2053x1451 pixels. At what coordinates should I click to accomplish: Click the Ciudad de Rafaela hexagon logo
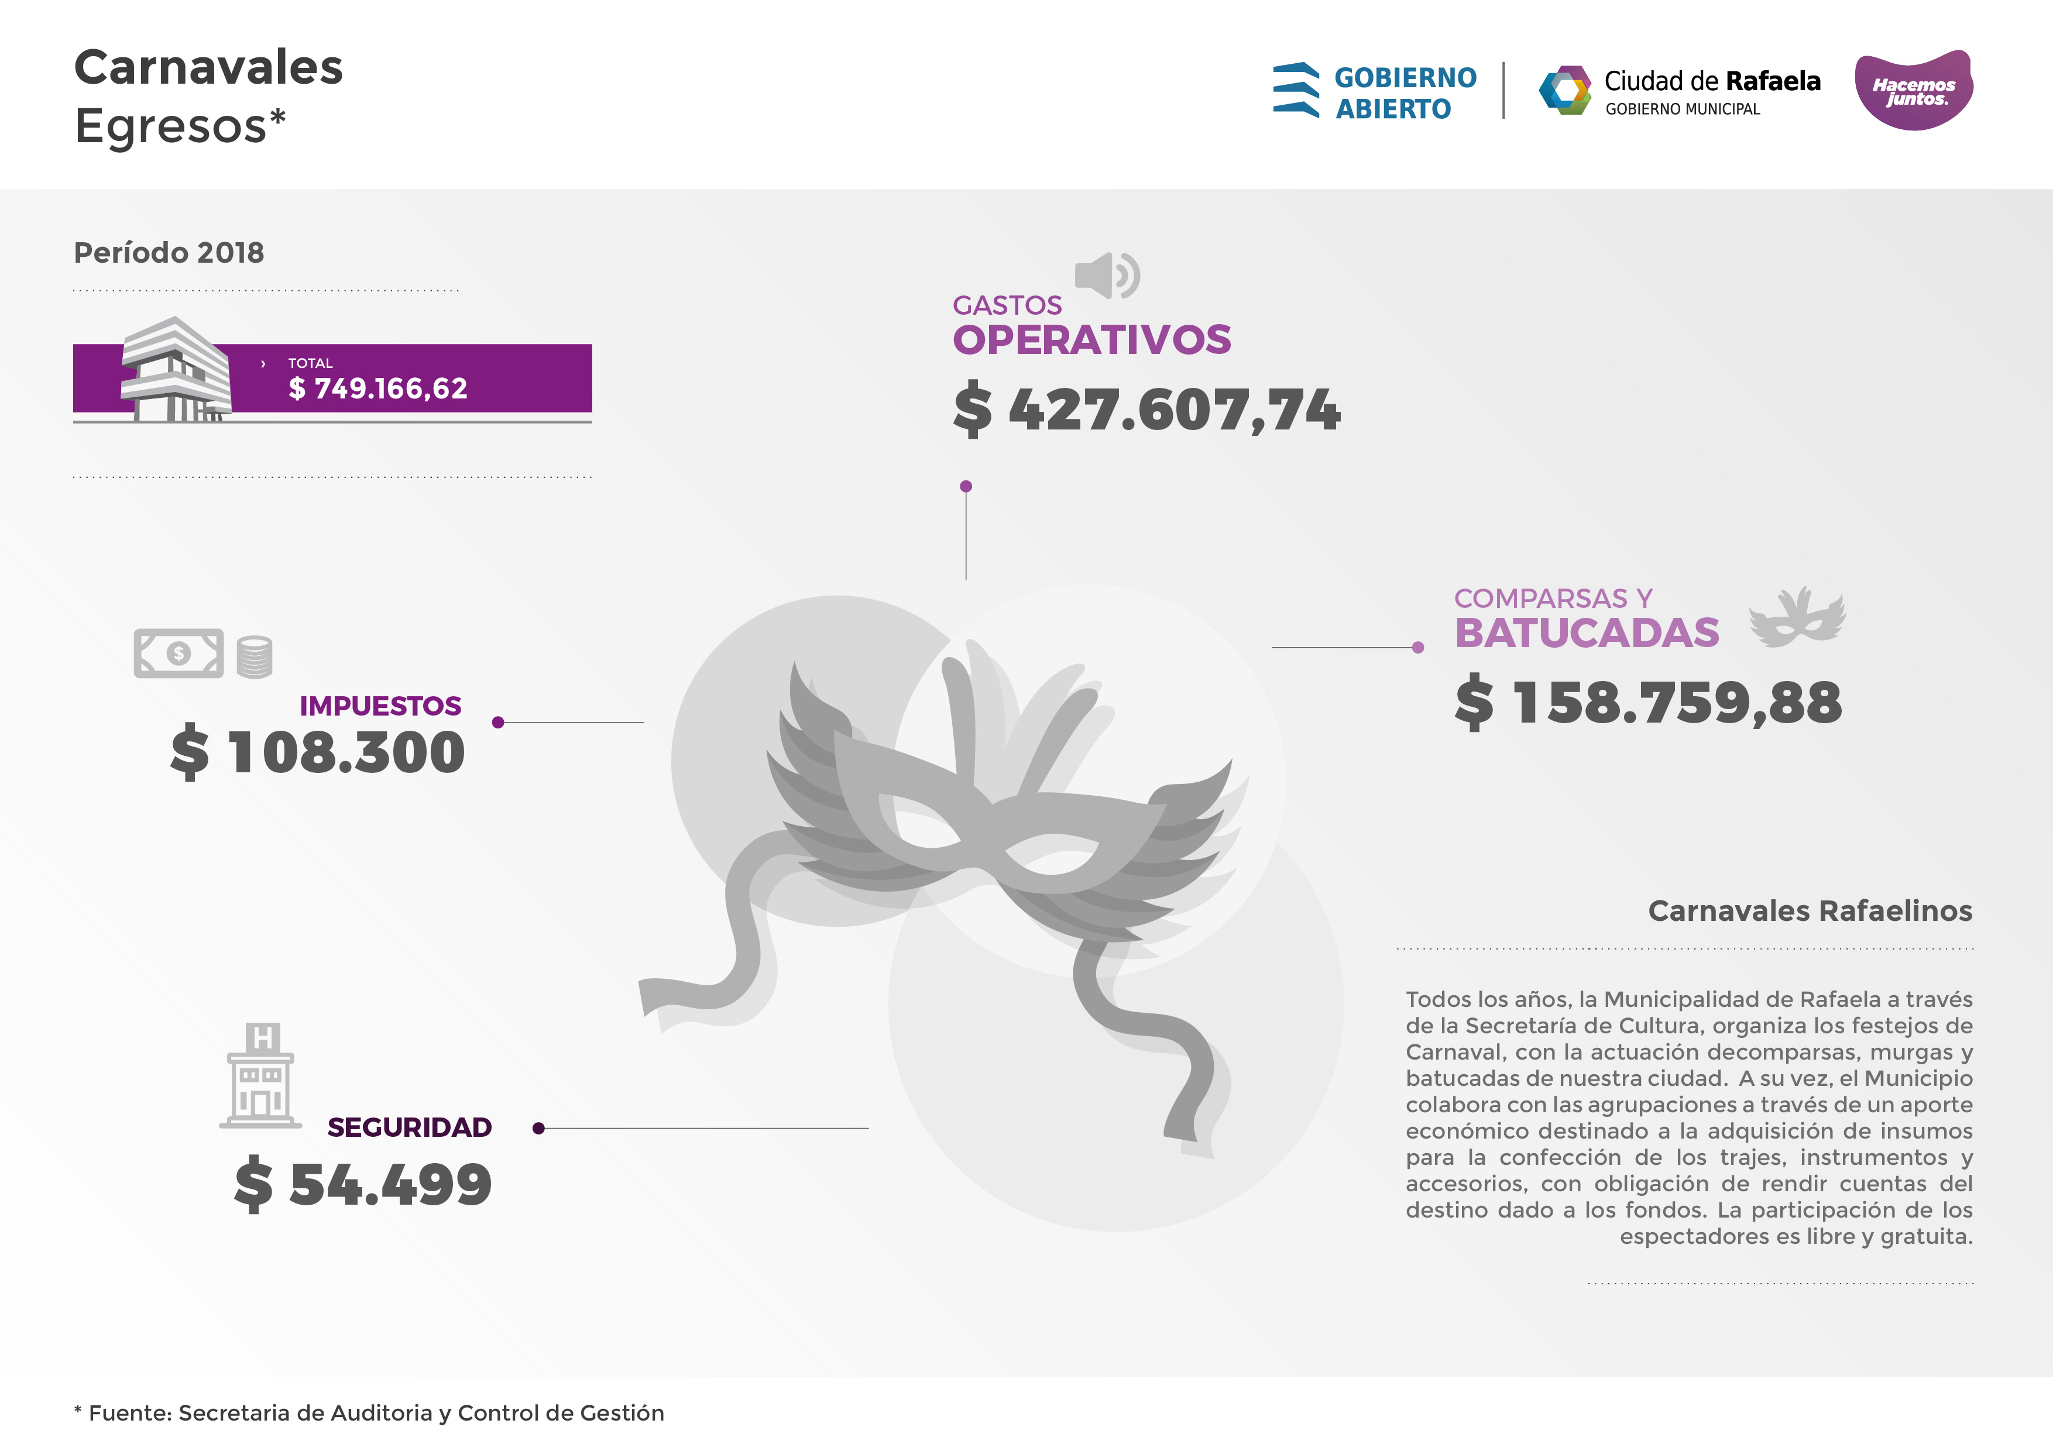(x=1565, y=90)
